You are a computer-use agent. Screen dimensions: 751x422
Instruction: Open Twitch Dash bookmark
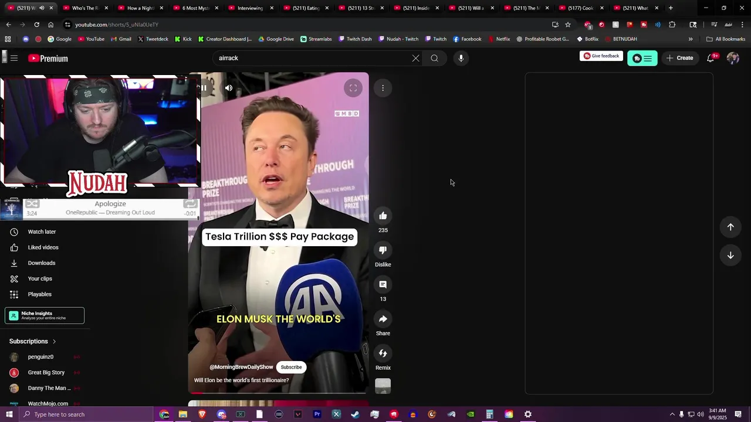[x=355, y=39]
